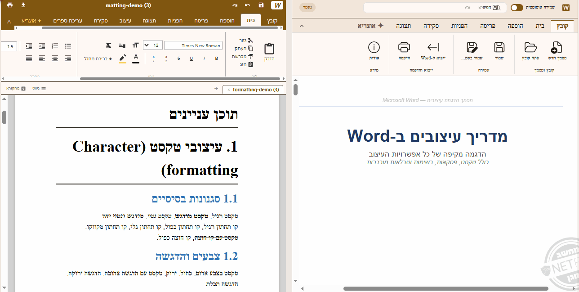
Task: Insert a bulleted list in left window
Action: point(68,46)
